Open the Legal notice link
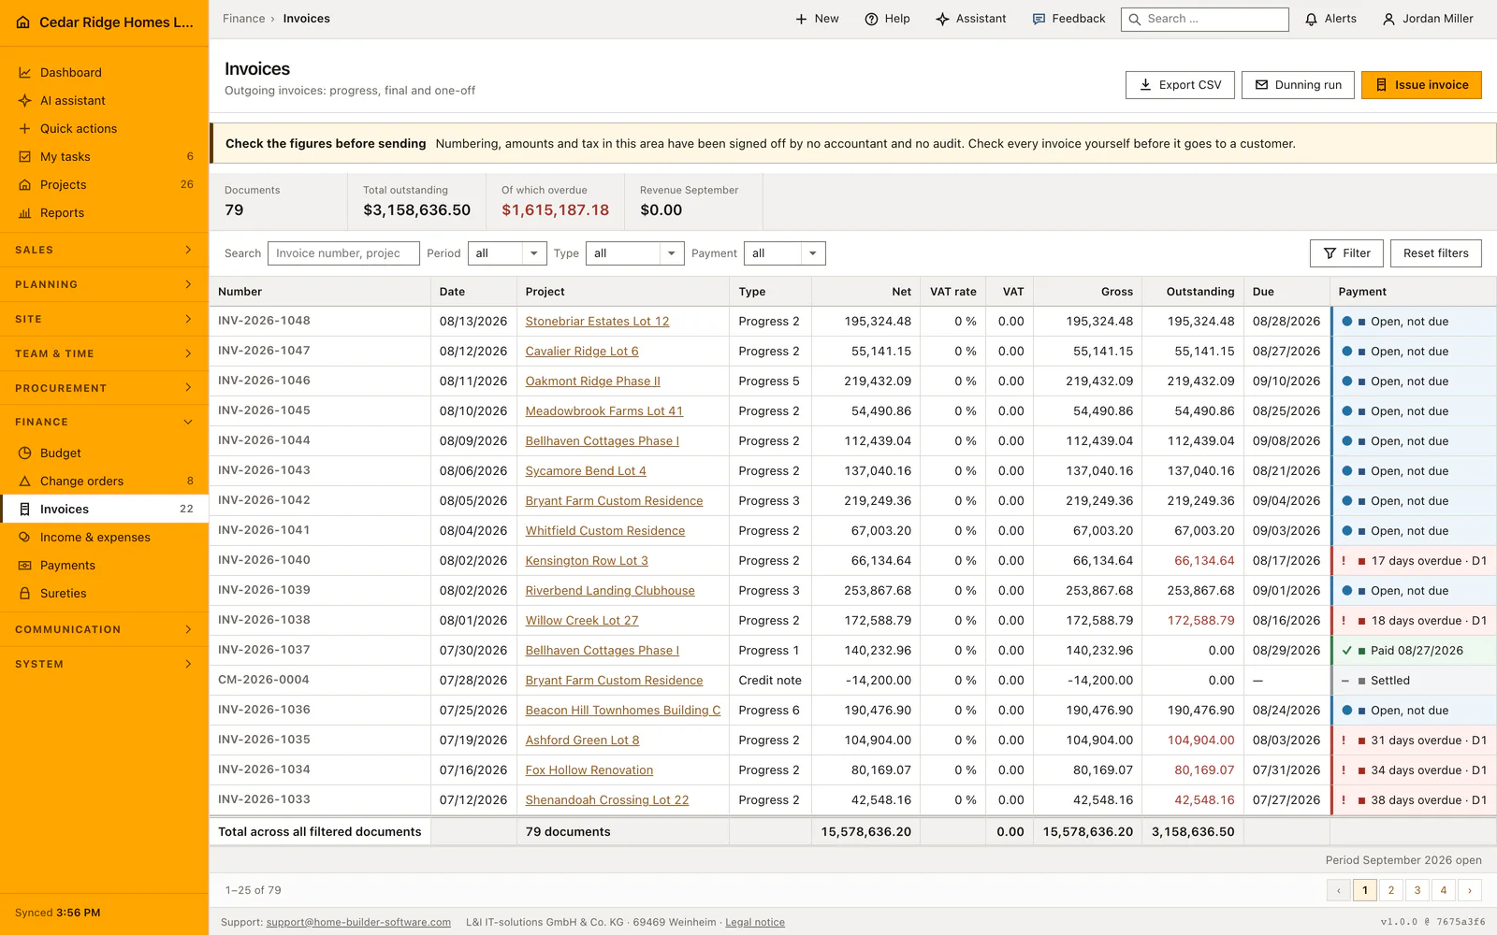Screen dimensions: 1497x935 (755, 923)
